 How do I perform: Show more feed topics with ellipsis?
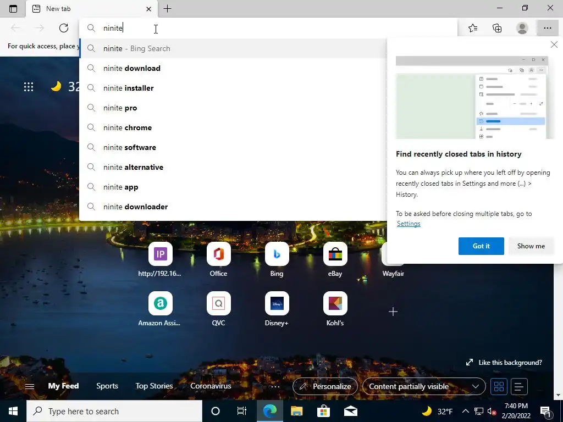(x=275, y=386)
